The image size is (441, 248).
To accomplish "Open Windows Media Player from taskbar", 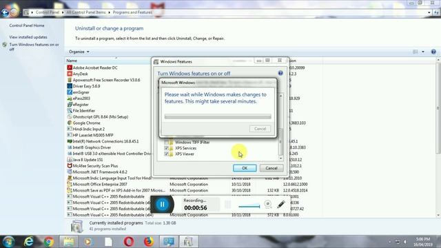I will 88,242.
